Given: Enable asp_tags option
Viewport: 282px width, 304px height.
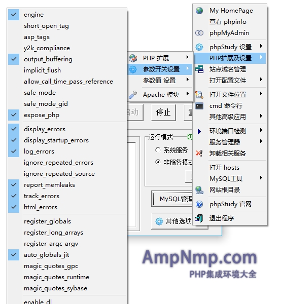Looking at the screenshot, I should tap(67, 37).
